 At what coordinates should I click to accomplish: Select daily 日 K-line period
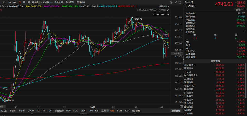[19, 2]
